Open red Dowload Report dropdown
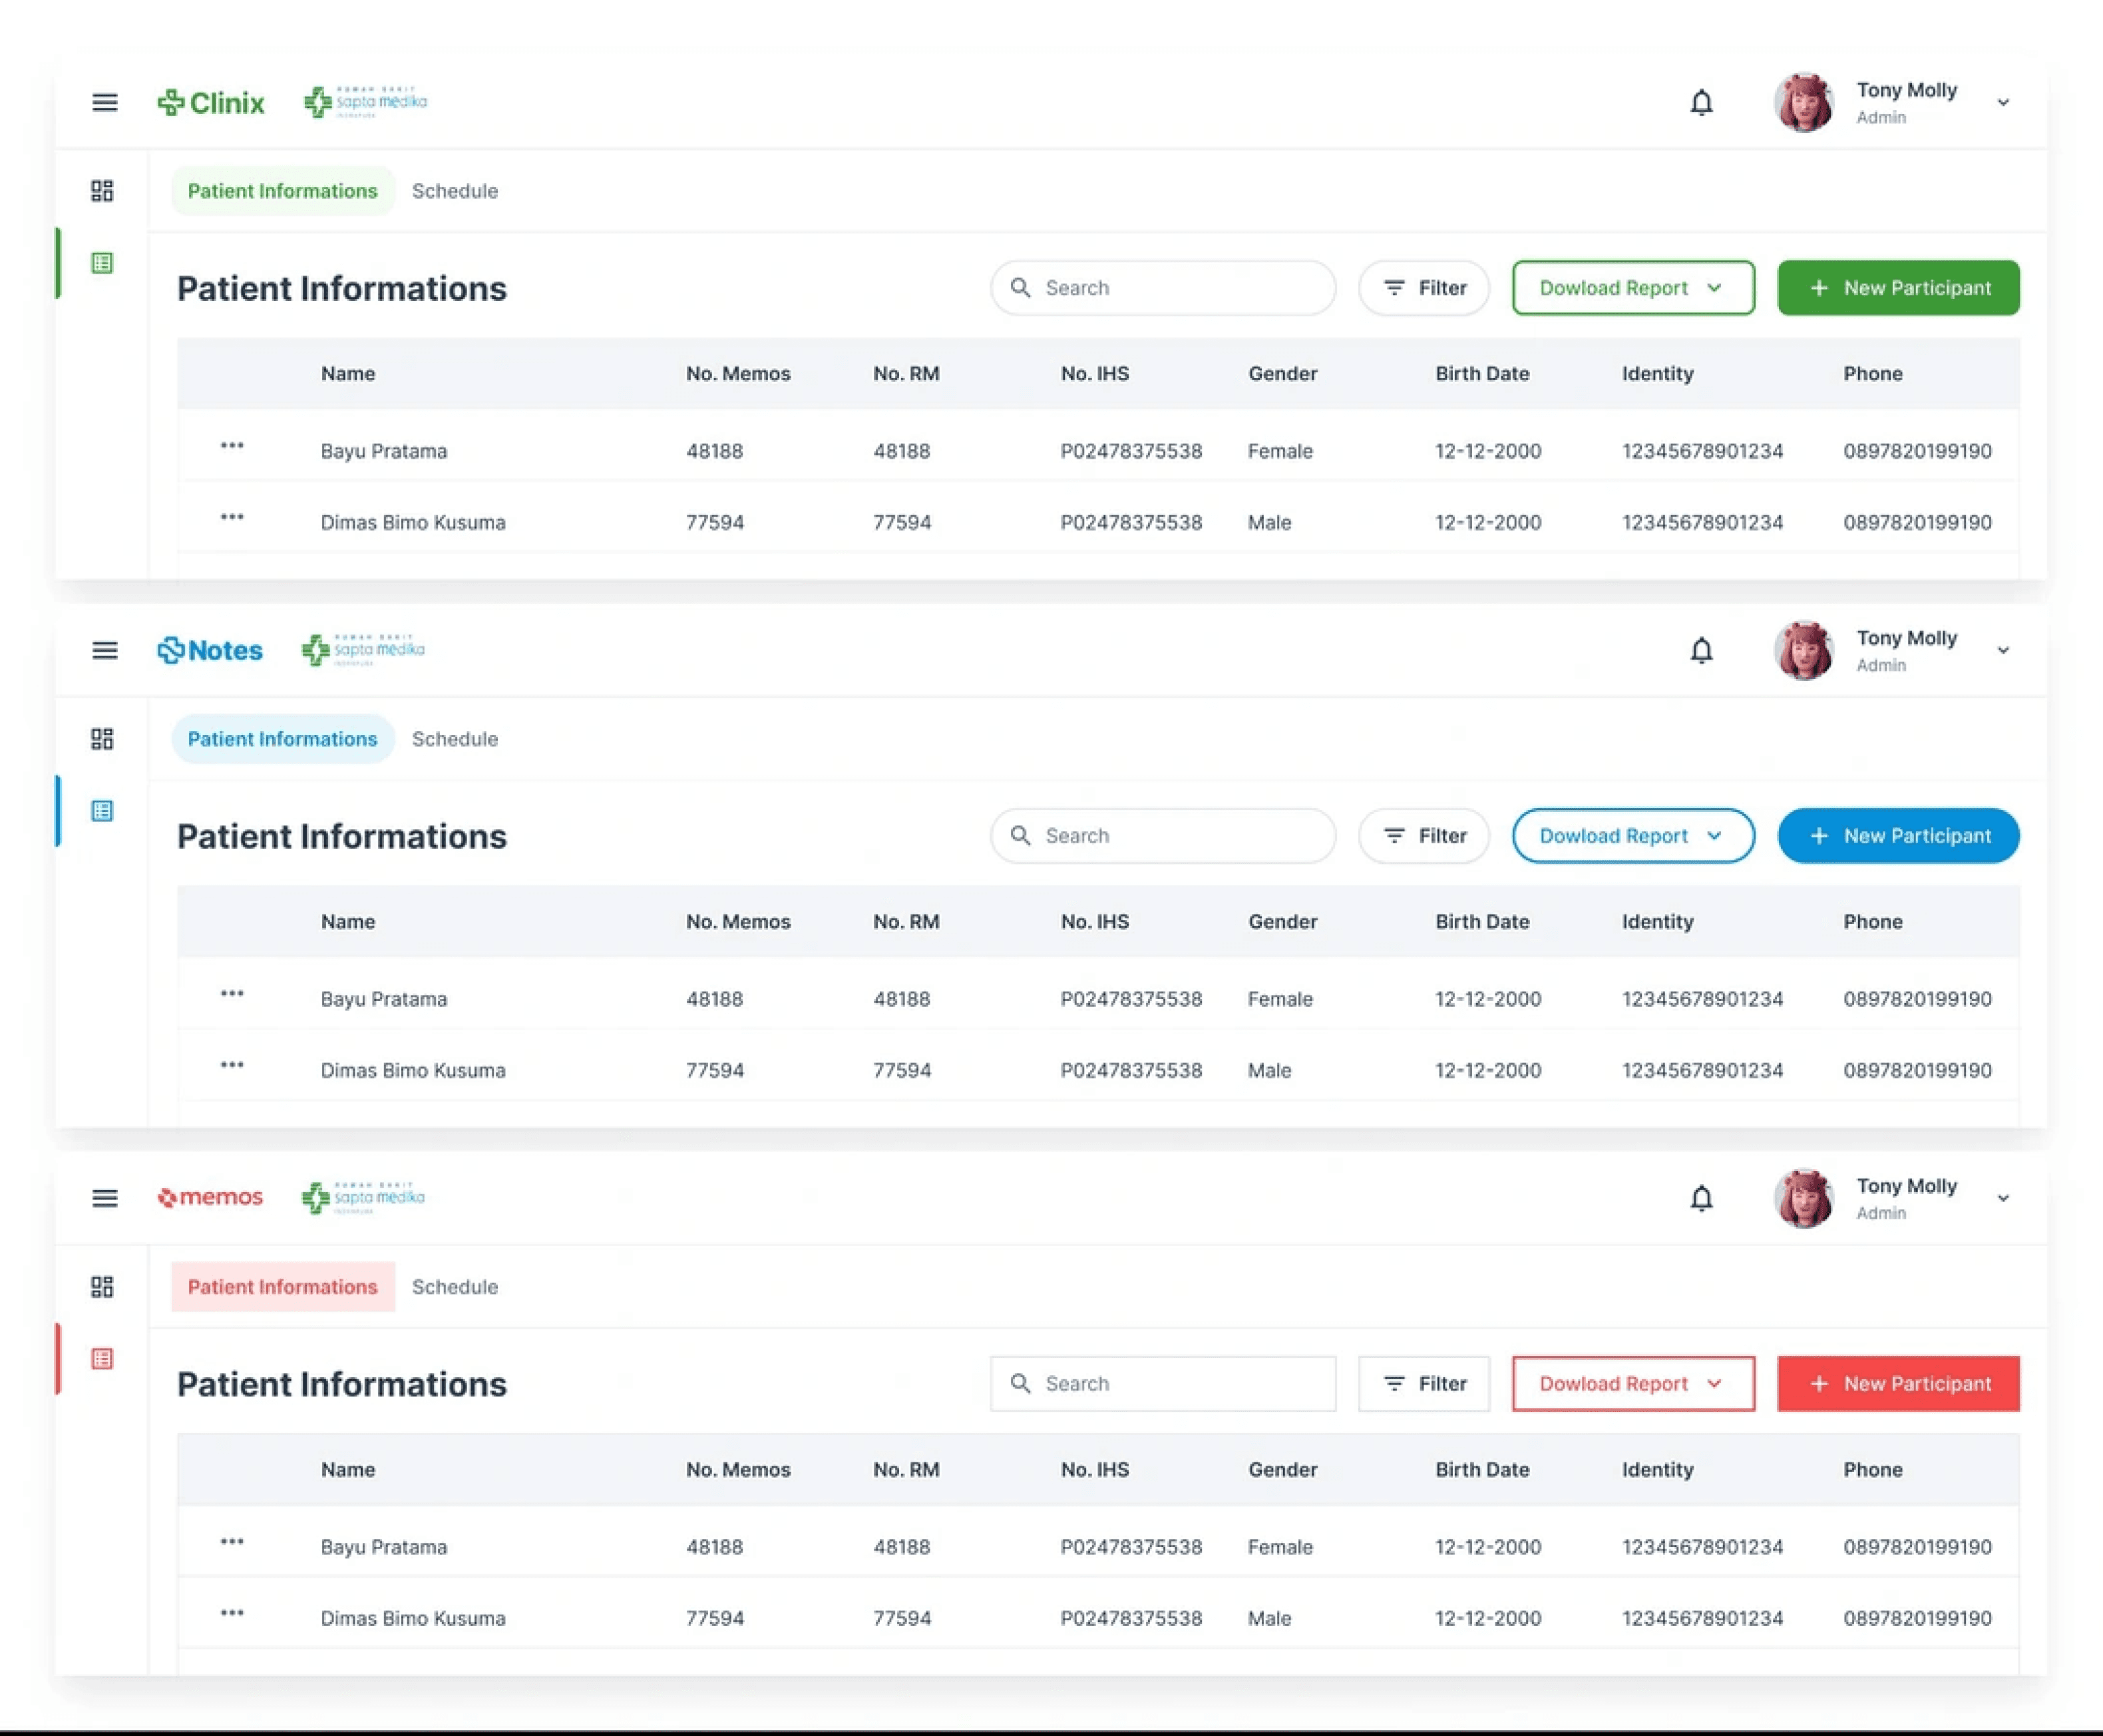Image resolution: width=2103 pixels, height=1736 pixels. (1632, 1384)
